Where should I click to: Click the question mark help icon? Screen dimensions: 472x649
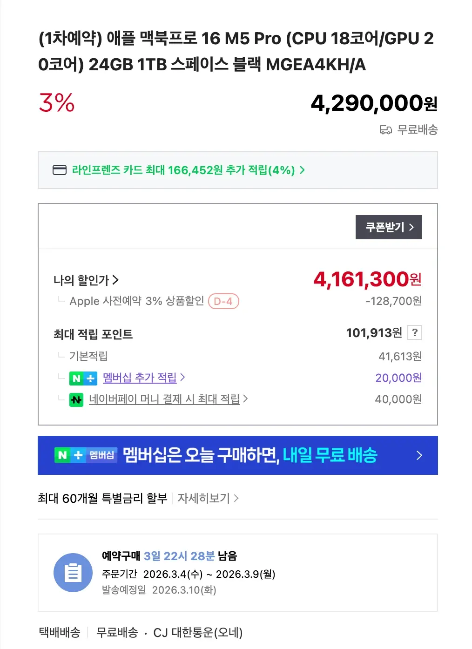414,332
